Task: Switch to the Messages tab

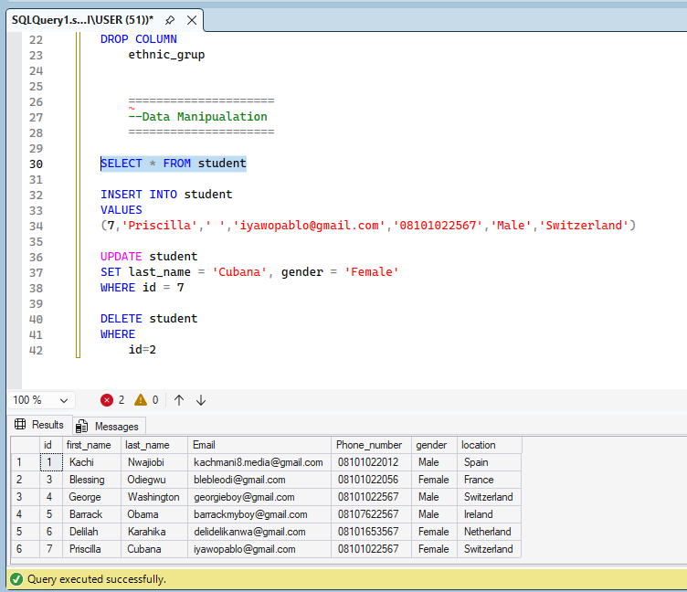Action: [x=109, y=427]
